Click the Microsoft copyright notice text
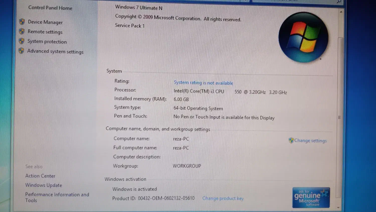 tap(178, 18)
